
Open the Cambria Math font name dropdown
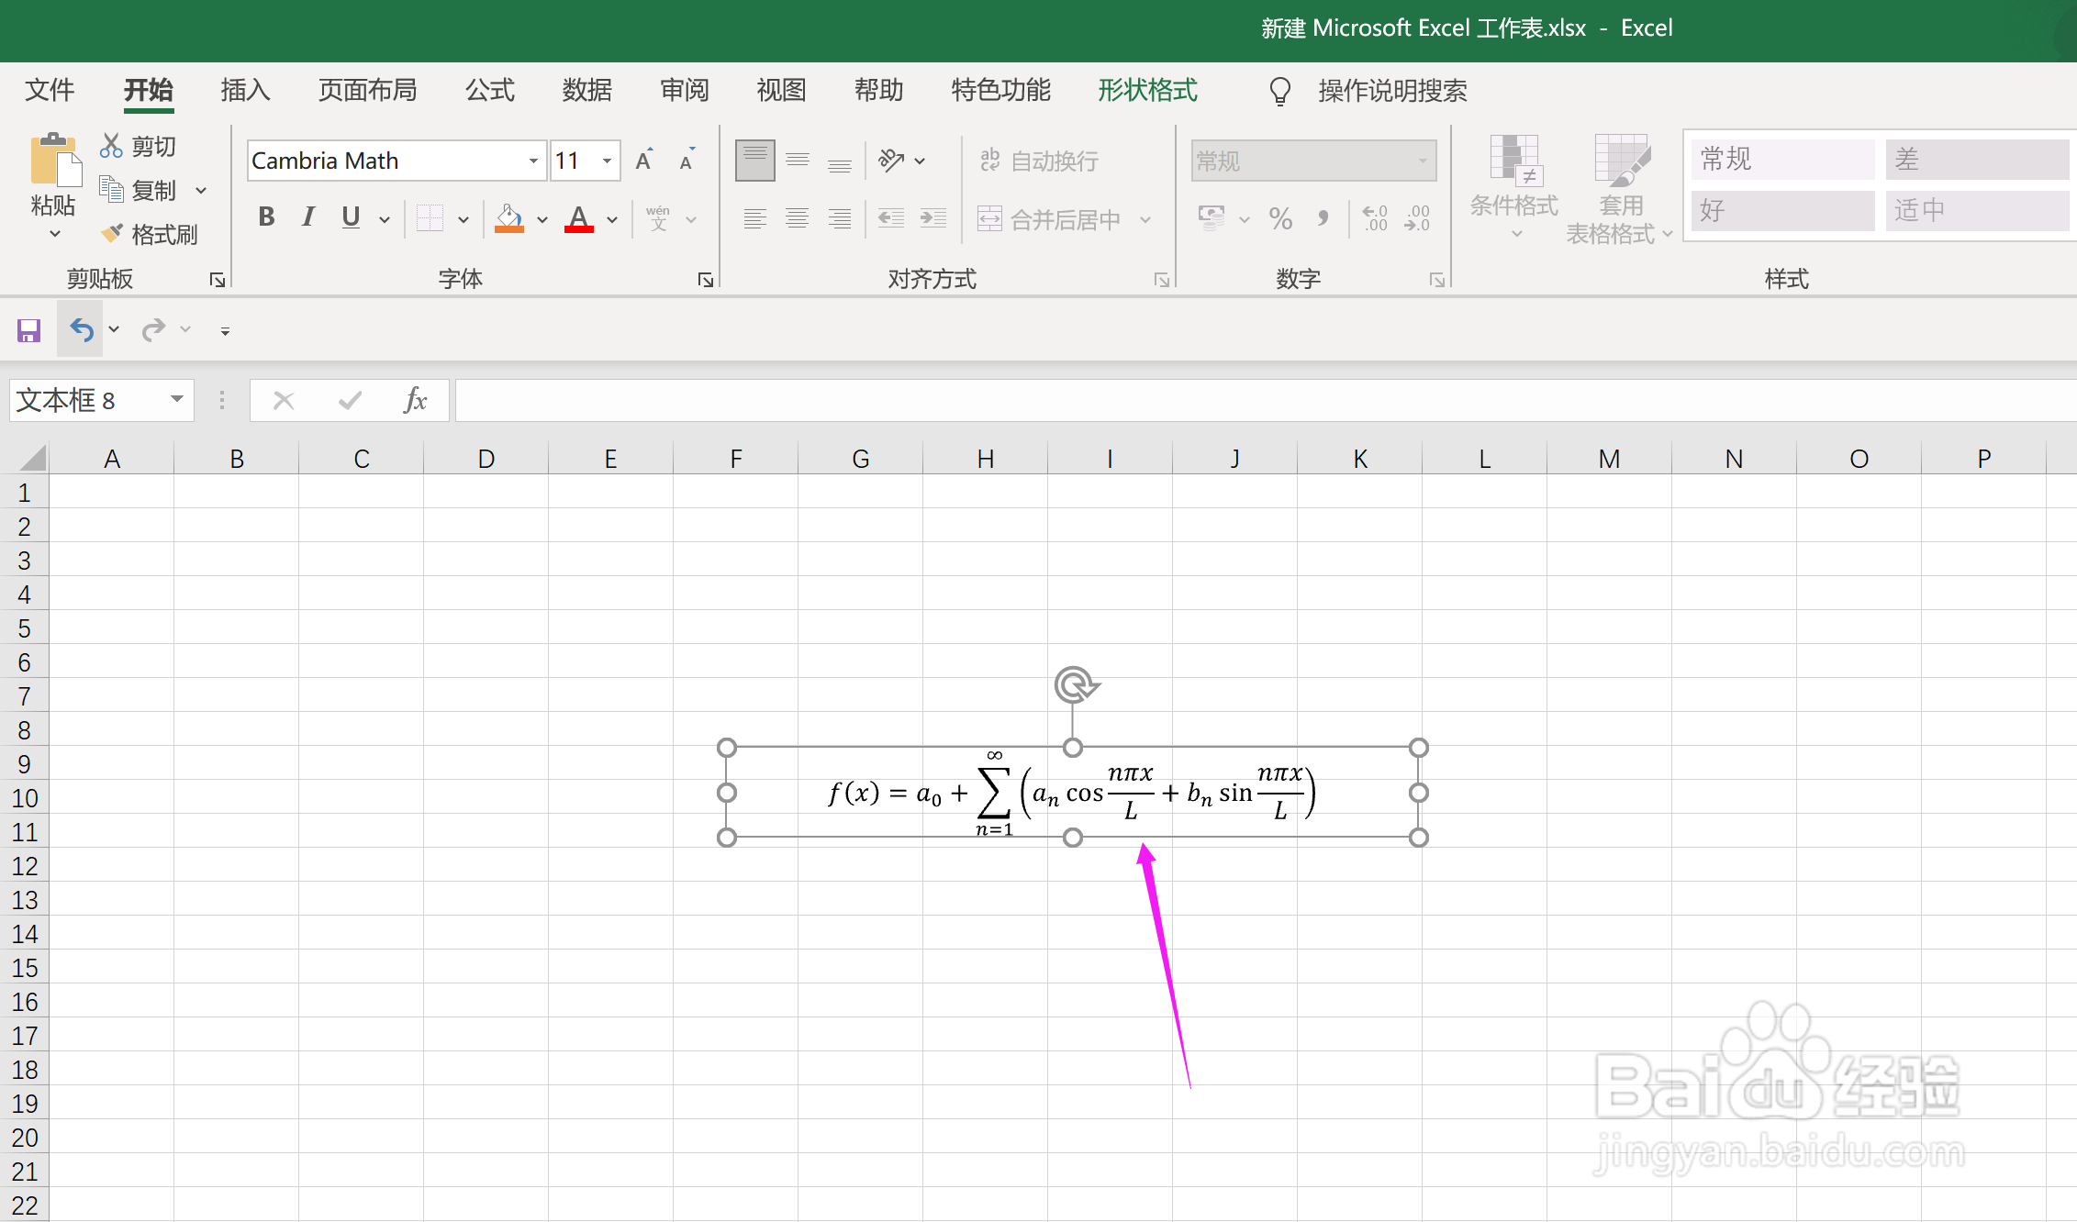tap(533, 161)
